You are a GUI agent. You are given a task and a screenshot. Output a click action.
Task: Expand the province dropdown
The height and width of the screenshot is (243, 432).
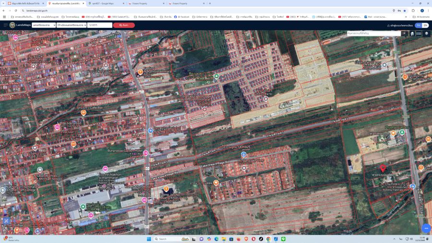(44, 25)
